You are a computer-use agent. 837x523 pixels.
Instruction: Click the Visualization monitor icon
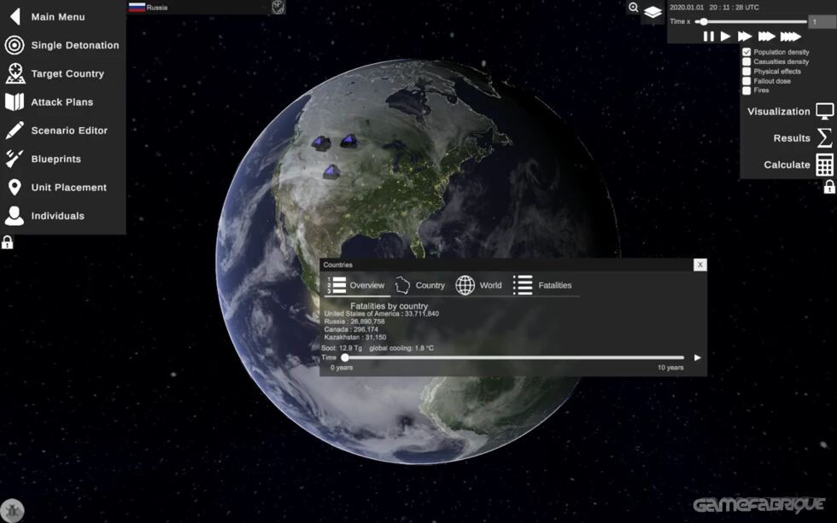[825, 111]
